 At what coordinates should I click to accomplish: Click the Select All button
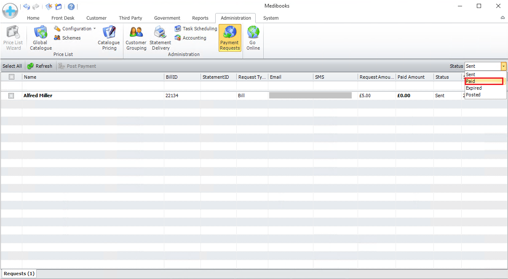click(12, 66)
